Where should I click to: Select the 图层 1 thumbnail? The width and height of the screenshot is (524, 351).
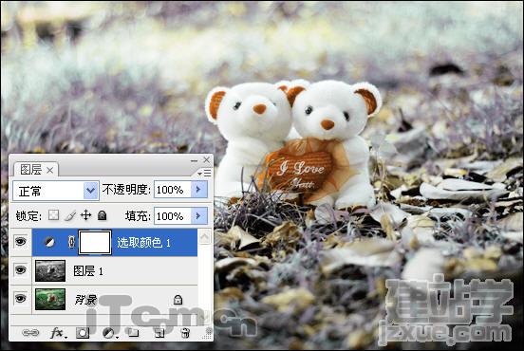coord(50,271)
